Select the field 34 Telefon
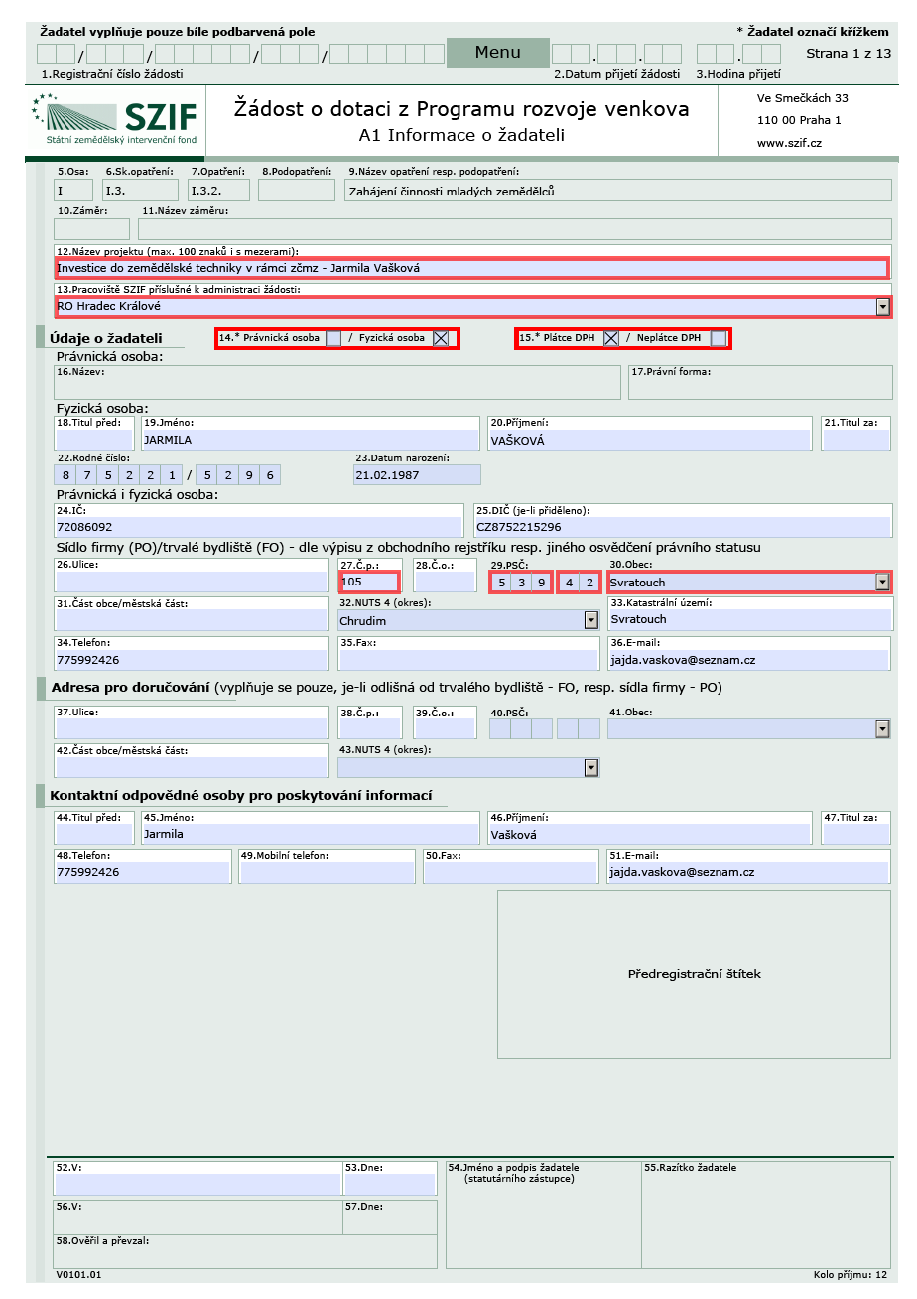Viewport: 917px width, 1299px height. 192,659
